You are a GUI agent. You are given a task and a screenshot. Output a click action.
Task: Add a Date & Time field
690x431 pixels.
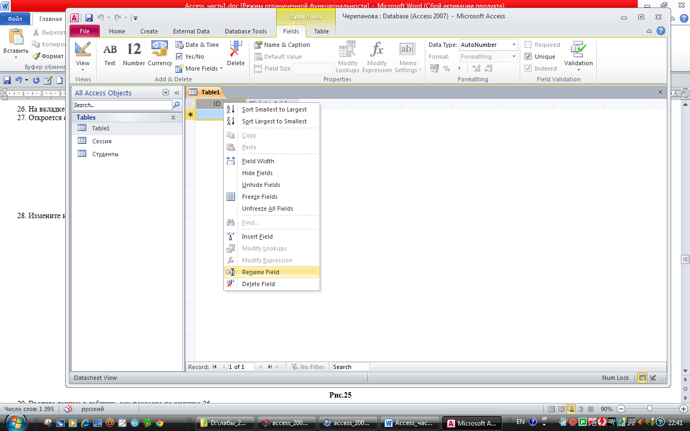(x=197, y=45)
